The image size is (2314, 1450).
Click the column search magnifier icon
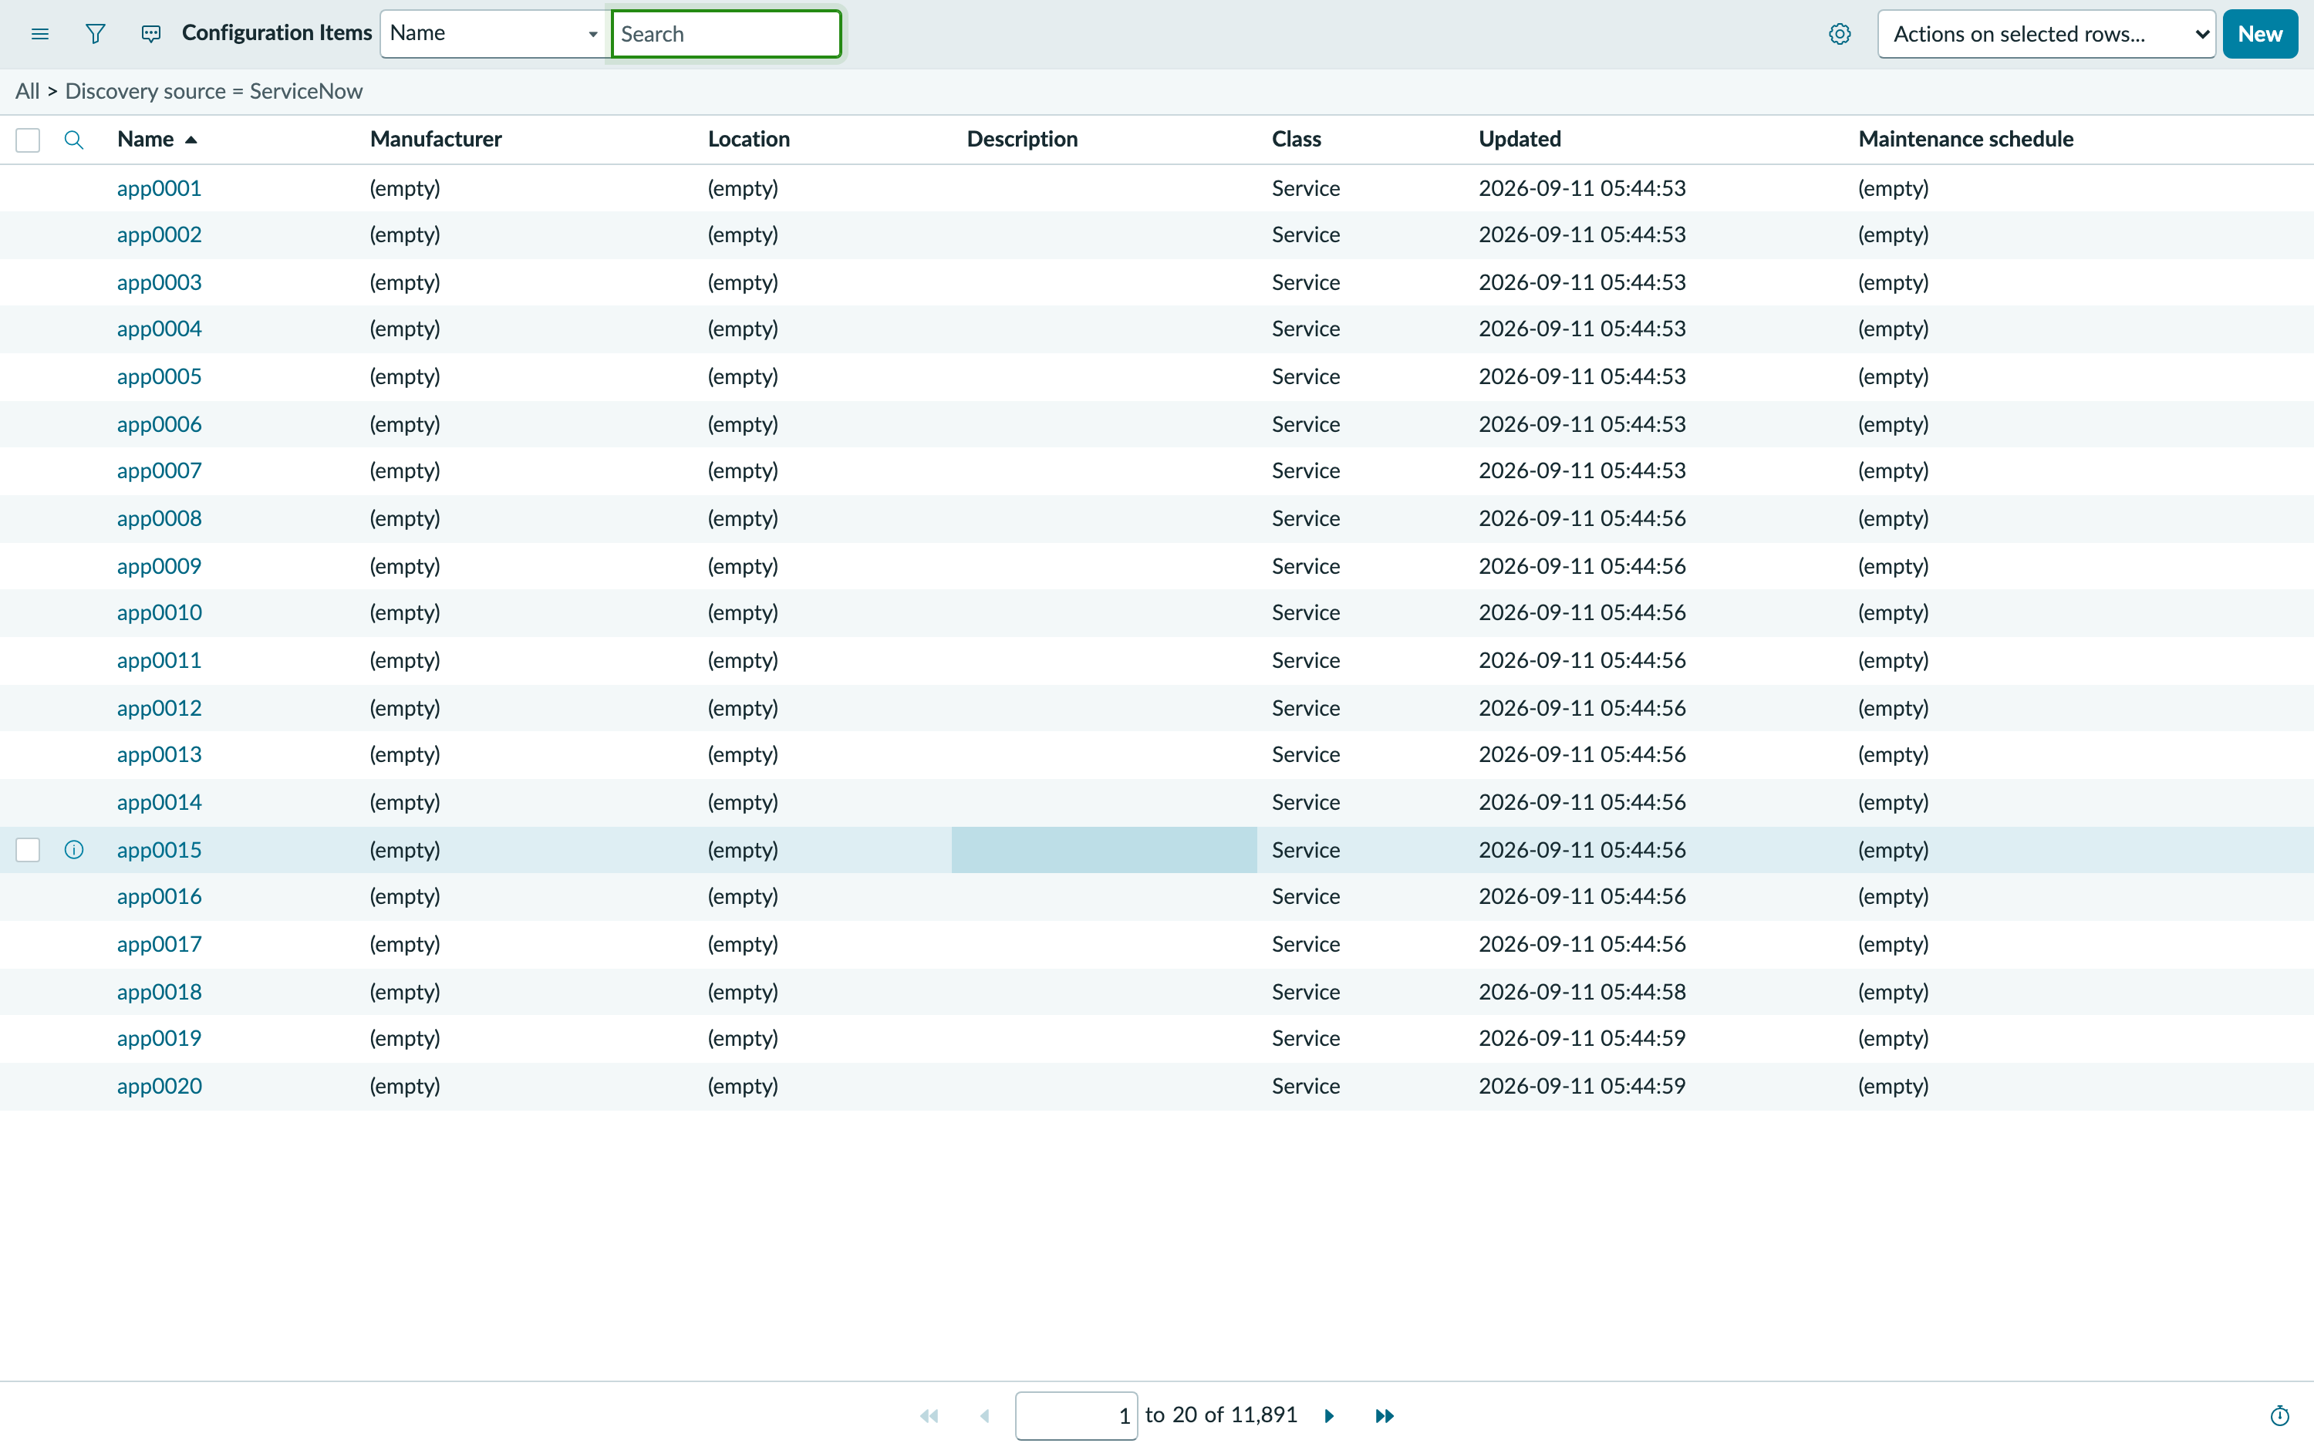point(74,140)
